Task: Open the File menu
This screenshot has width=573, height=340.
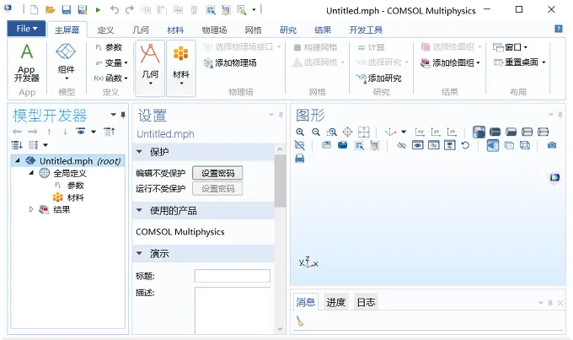Action: (x=27, y=29)
